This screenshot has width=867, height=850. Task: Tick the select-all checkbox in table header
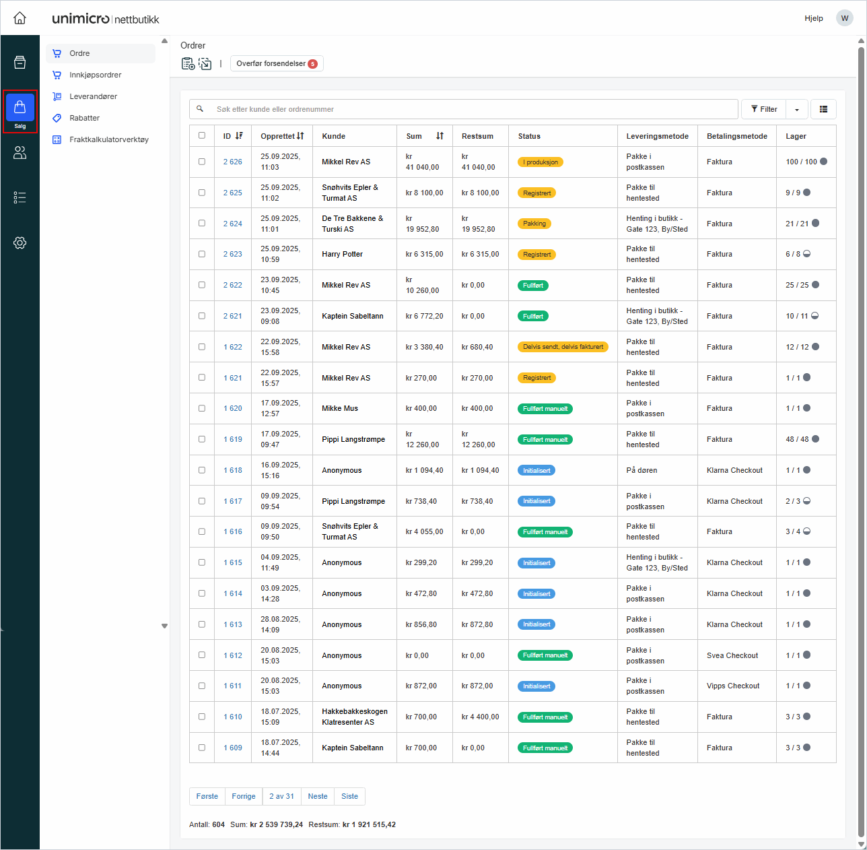point(202,135)
